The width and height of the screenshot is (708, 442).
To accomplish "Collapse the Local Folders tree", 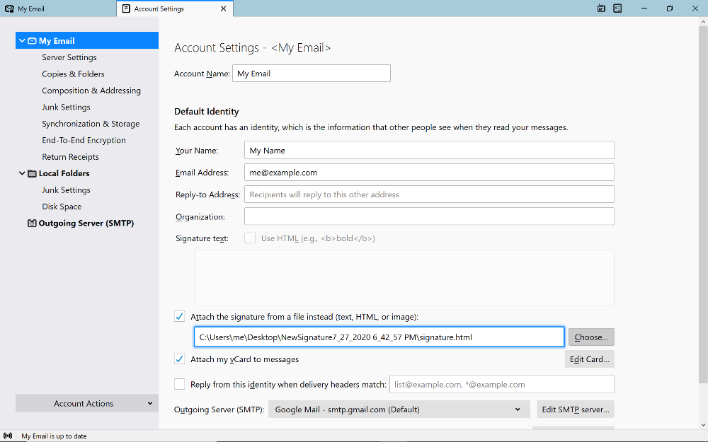I will point(22,173).
